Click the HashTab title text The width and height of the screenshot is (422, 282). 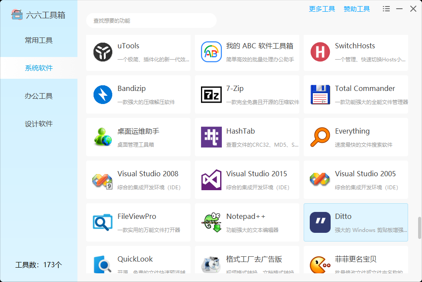tap(241, 131)
